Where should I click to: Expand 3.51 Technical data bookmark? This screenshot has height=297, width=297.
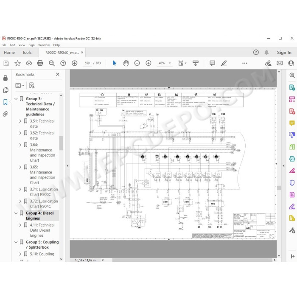coord(20,121)
